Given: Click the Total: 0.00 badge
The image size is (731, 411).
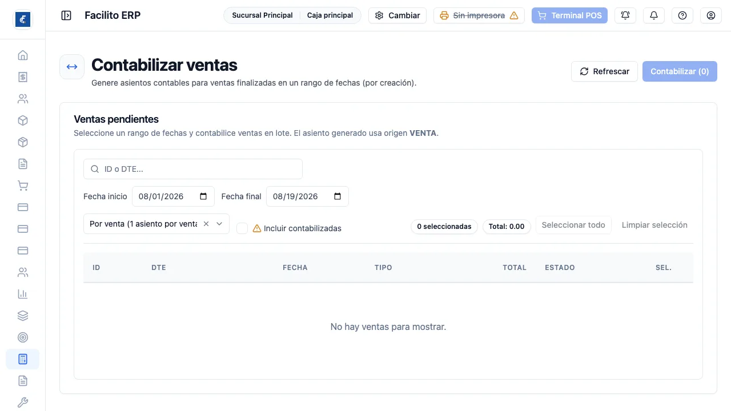Looking at the screenshot, I should coord(507,227).
